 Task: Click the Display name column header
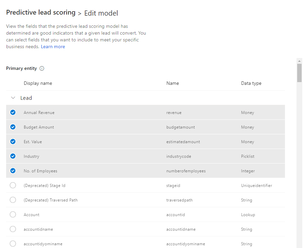(38, 83)
